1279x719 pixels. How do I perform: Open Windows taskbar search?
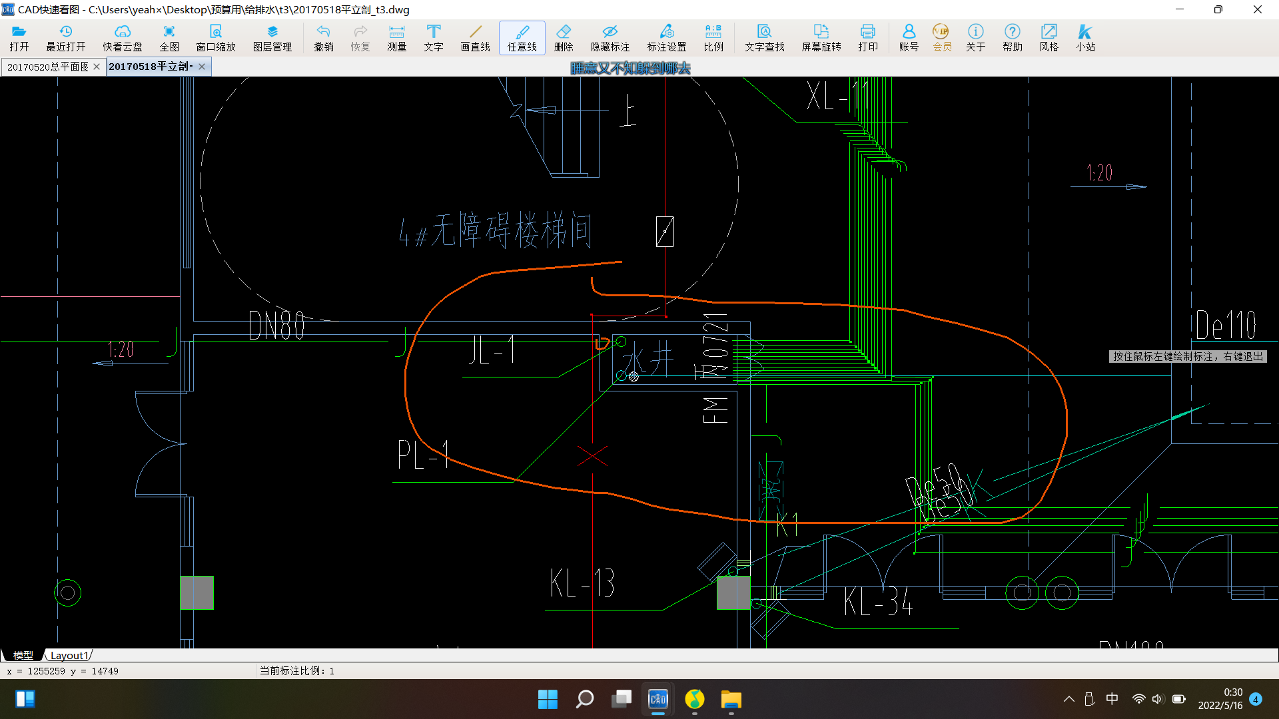pos(584,699)
